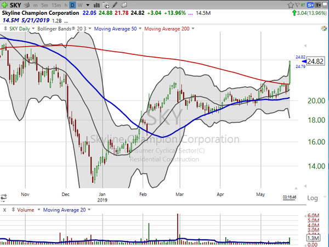The image size is (329, 247).
Task: Click the blue price pointer arrow at 24.82
Action: [x=304, y=61]
